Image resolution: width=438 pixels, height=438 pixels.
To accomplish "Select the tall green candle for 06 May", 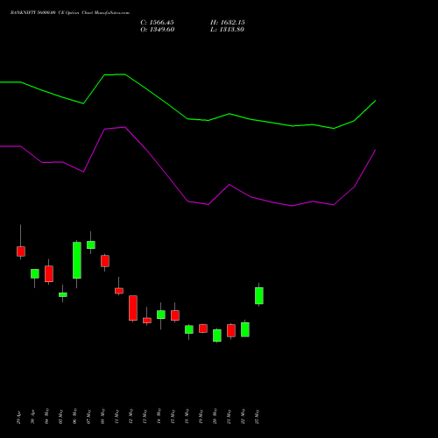I will click(77, 260).
